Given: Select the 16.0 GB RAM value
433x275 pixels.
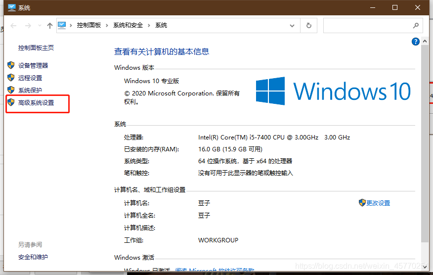Looking at the screenshot, I should pos(230,149).
